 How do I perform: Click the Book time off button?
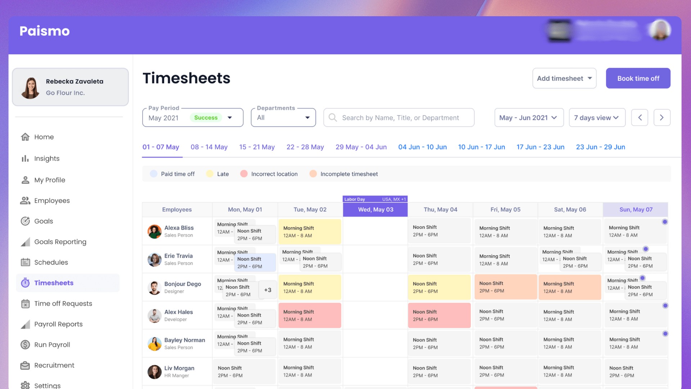(638, 78)
